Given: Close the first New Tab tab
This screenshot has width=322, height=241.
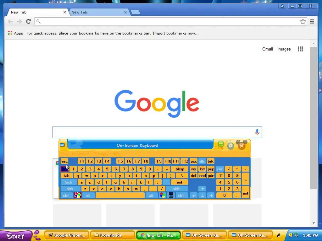Looking at the screenshot, I should pyautogui.click(x=65, y=12).
